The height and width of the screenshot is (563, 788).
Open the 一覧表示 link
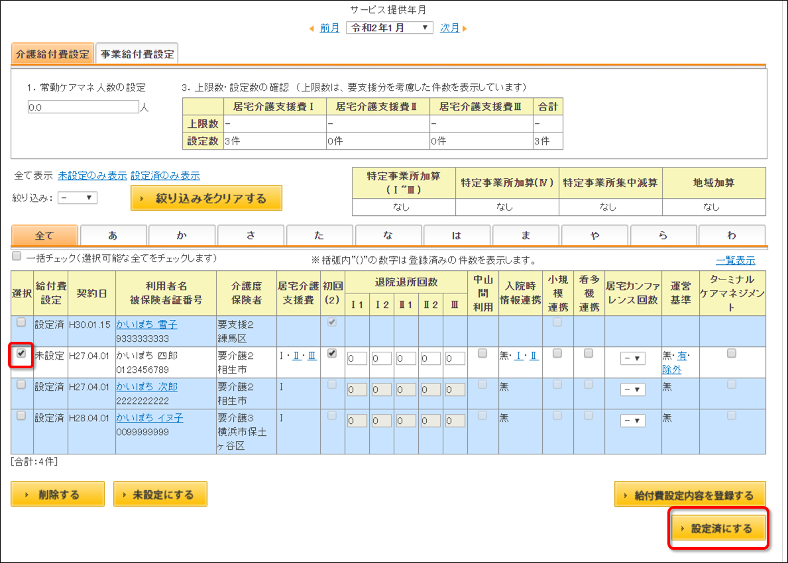pos(735,260)
